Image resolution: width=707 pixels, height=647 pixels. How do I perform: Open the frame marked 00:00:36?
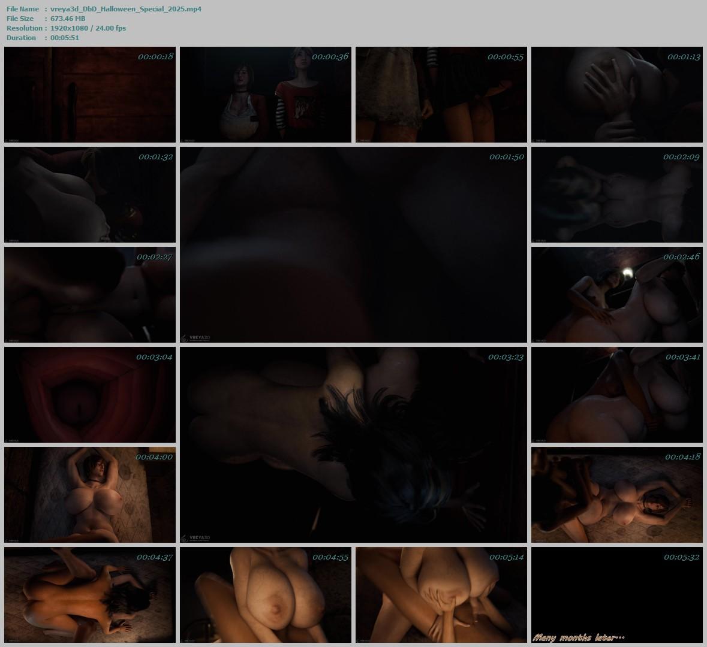tap(266, 95)
